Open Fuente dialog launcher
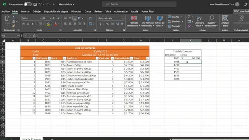Viewport: 249px width, 140px height. (60, 30)
